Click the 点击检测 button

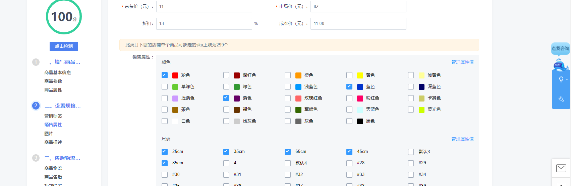(x=64, y=46)
